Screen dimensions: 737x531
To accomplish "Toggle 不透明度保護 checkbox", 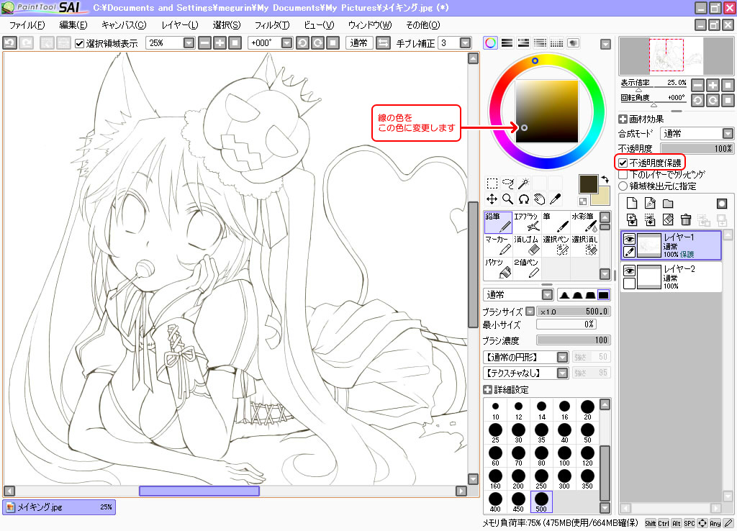I will 623,163.
